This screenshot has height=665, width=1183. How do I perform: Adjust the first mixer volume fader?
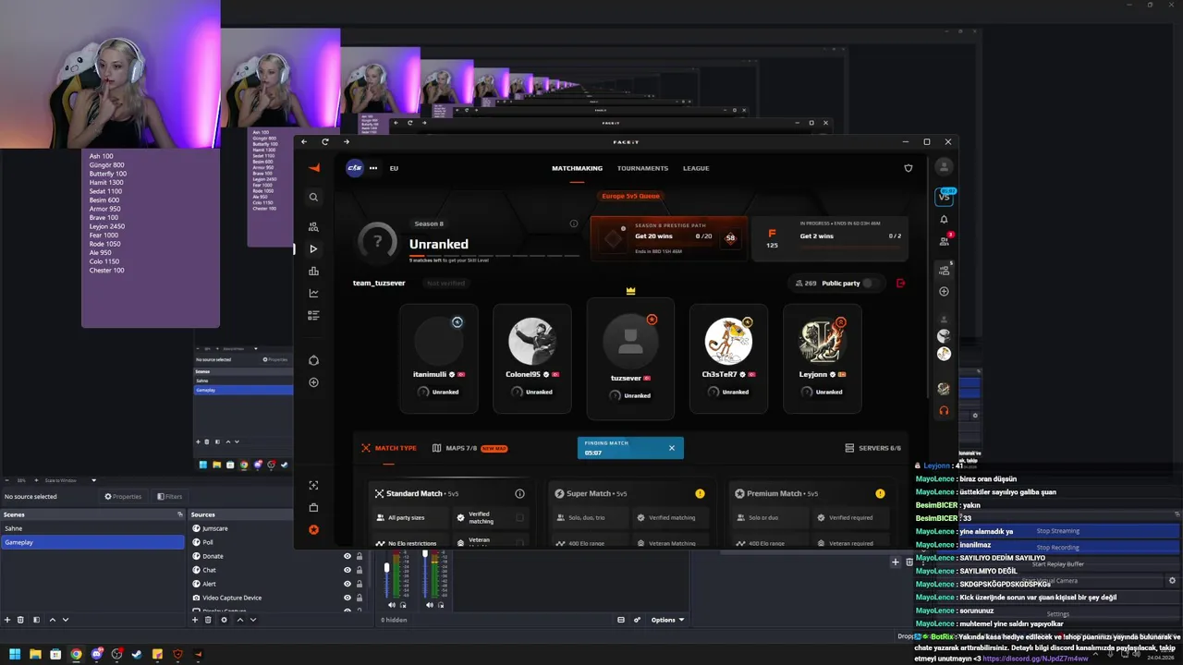(x=386, y=568)
